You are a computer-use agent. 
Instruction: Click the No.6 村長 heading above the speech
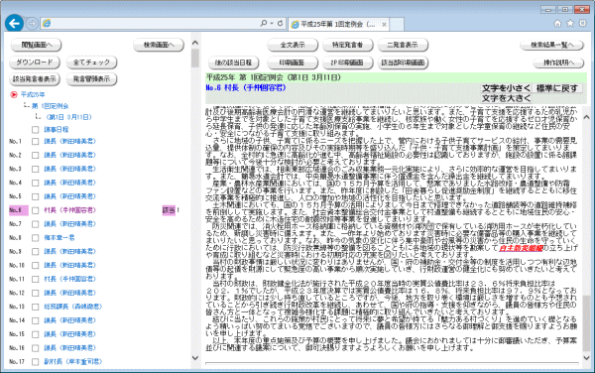coord(246,88)
